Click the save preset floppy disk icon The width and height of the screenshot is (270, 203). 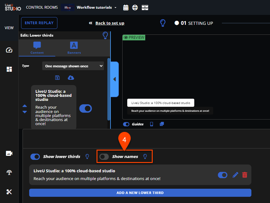[x=57, y=78]
